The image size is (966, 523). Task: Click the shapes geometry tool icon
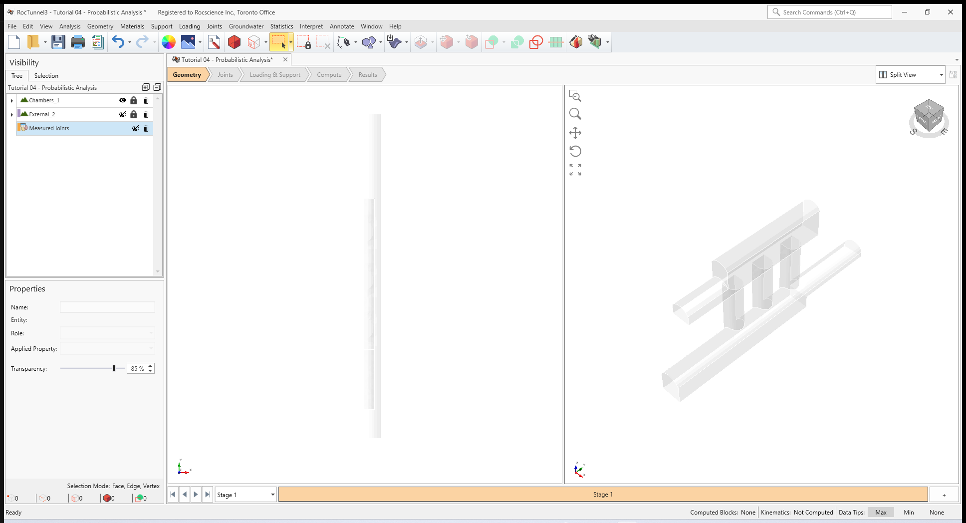369,42
